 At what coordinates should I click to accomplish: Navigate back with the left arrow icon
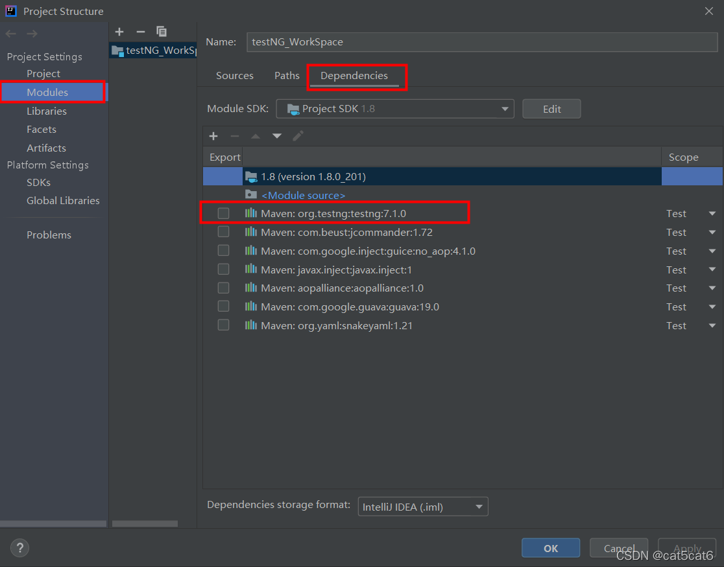[x=11, y=34]
